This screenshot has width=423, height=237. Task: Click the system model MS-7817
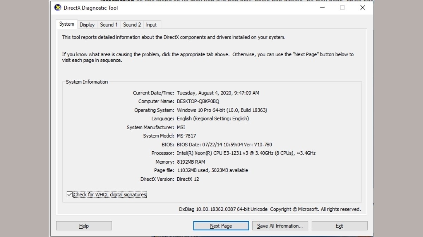(186, 136)
